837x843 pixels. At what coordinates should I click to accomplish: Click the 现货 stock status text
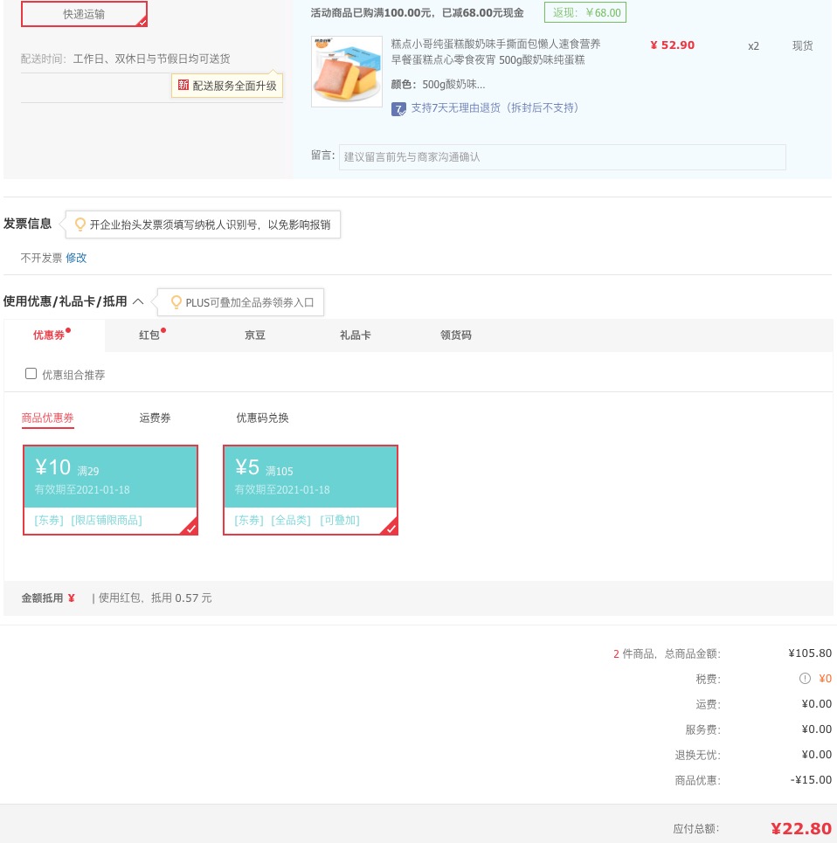click(803, 45)
